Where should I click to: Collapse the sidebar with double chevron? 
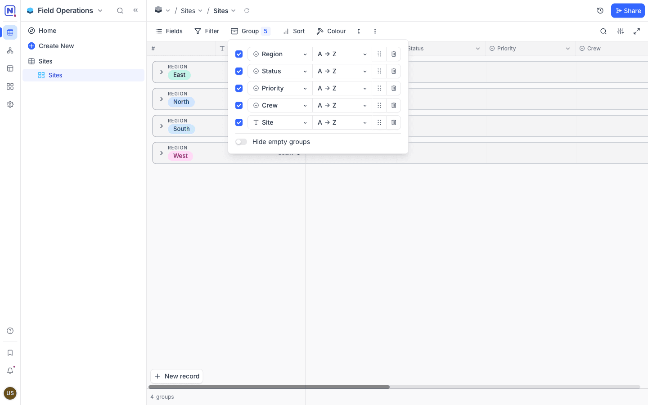(x=135, y=10)
